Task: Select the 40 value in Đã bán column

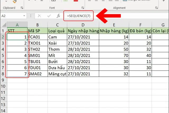Action: (140, 55)
